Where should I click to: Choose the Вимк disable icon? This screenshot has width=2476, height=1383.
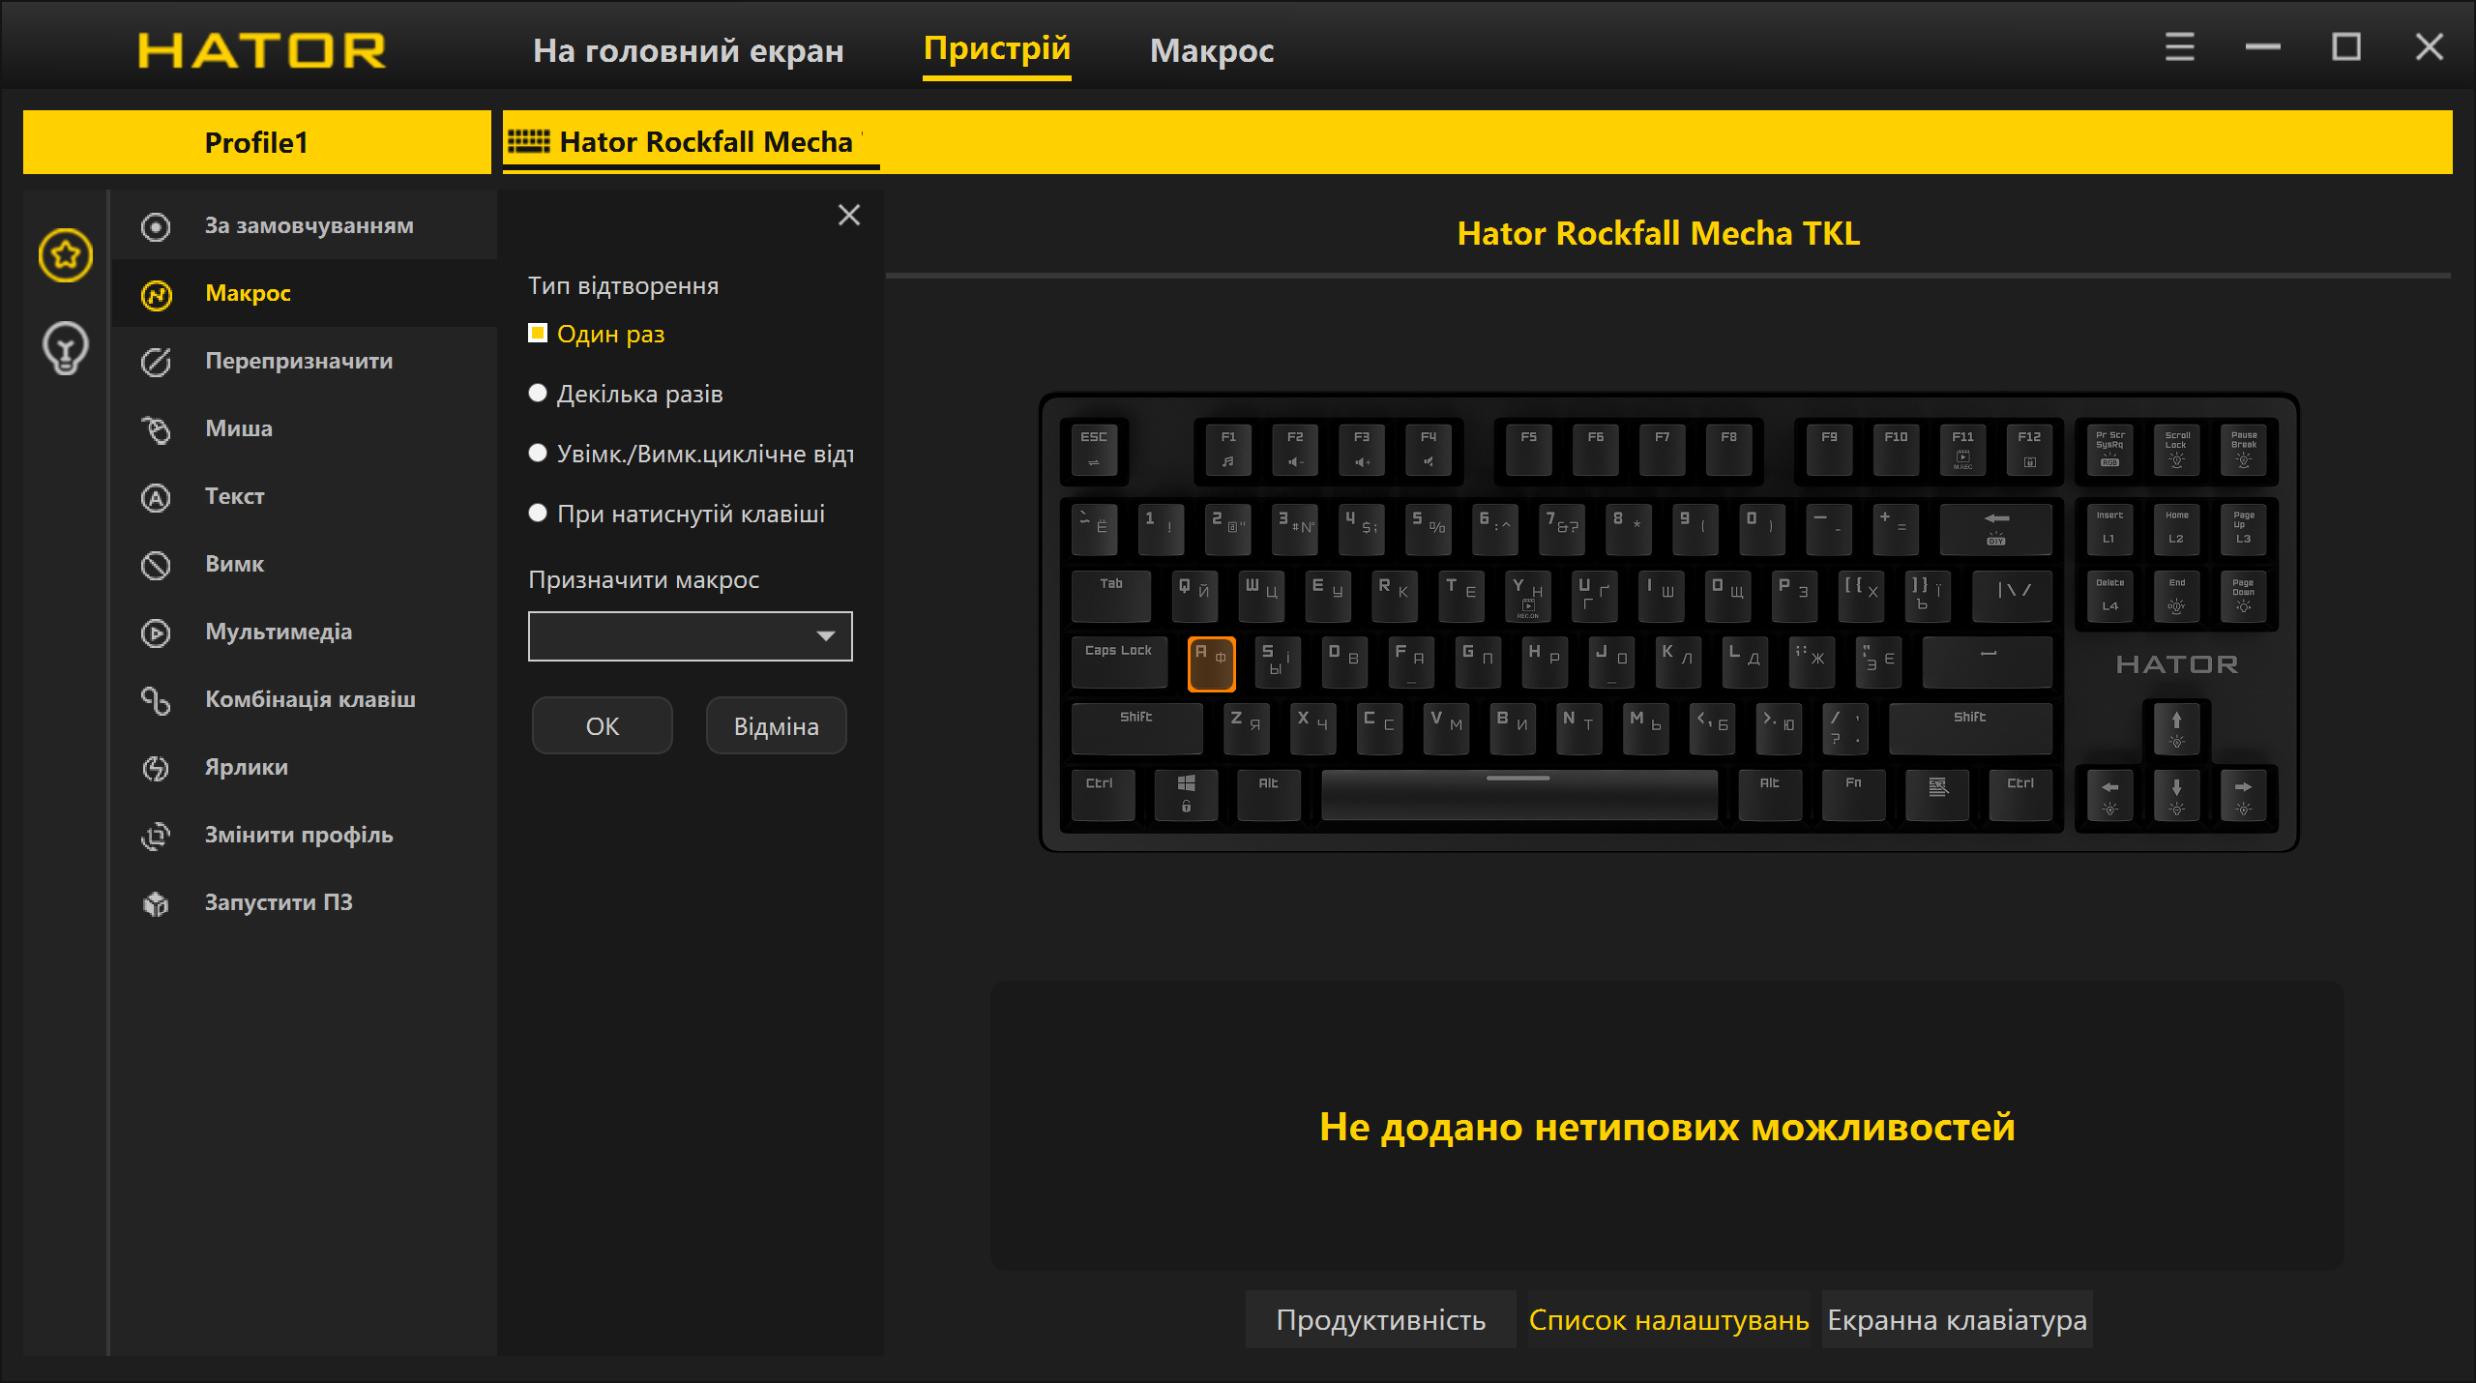[156, 565]
